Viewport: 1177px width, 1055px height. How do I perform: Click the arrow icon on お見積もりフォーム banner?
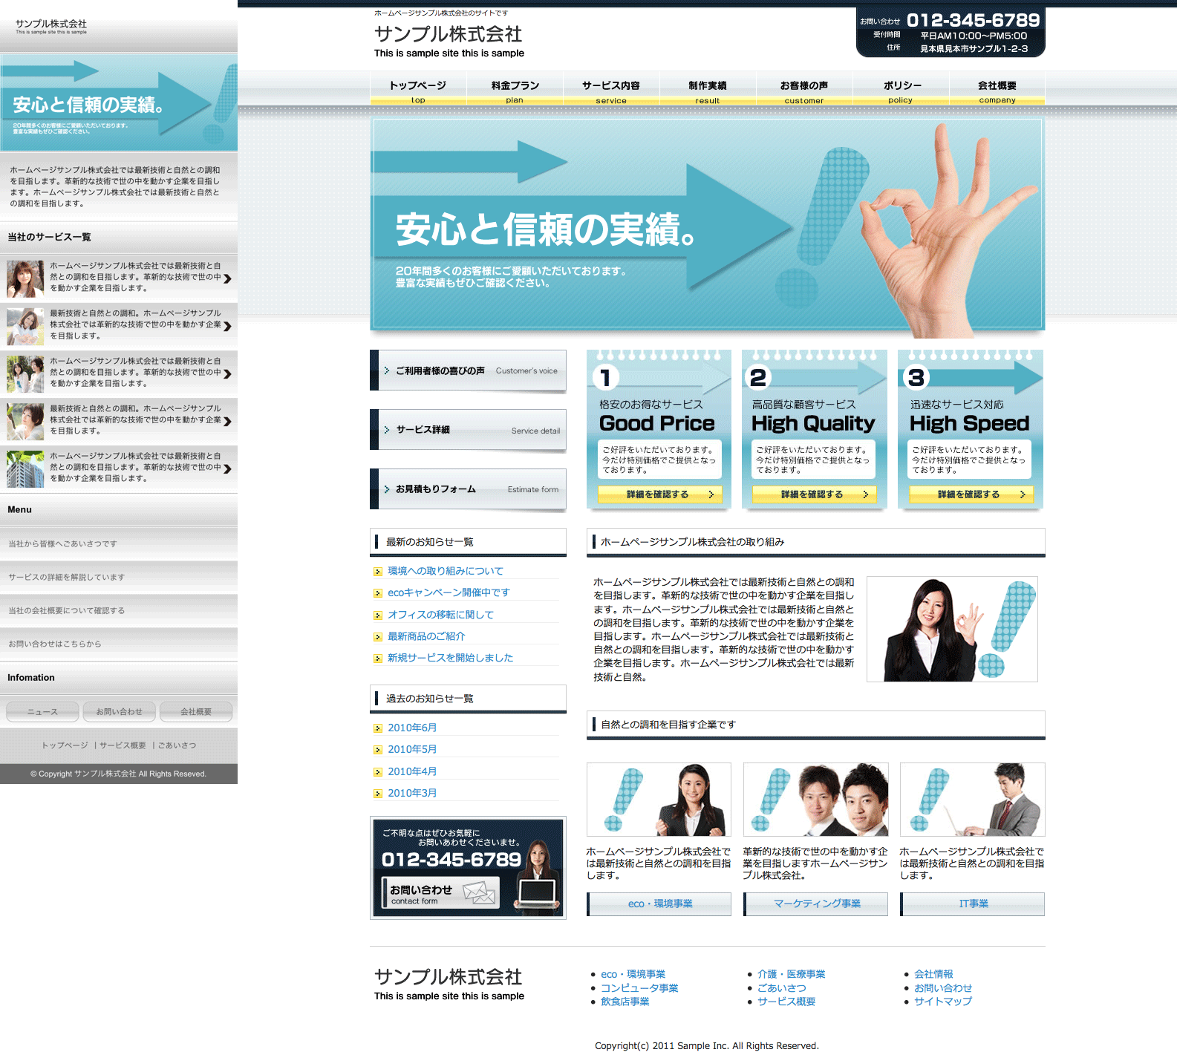click(387, 489)
